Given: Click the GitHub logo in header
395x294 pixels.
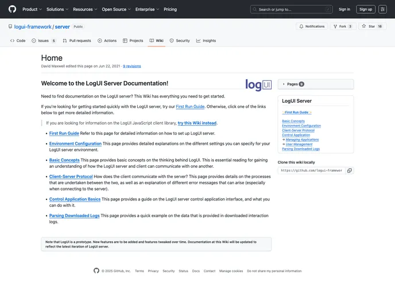Looking at the screenshot, I should pos(12,9).
